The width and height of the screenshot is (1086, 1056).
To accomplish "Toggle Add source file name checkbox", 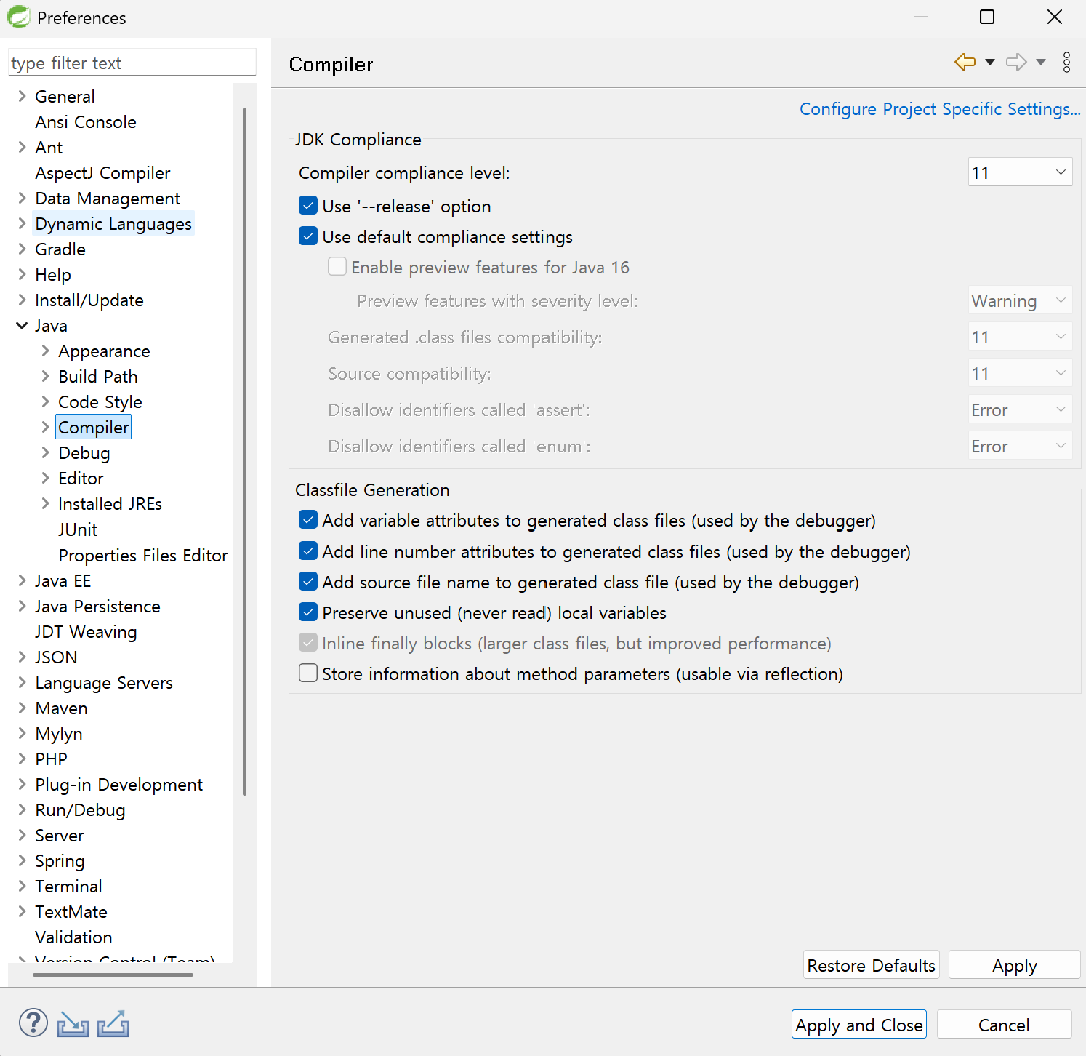I will pos(308,582).
